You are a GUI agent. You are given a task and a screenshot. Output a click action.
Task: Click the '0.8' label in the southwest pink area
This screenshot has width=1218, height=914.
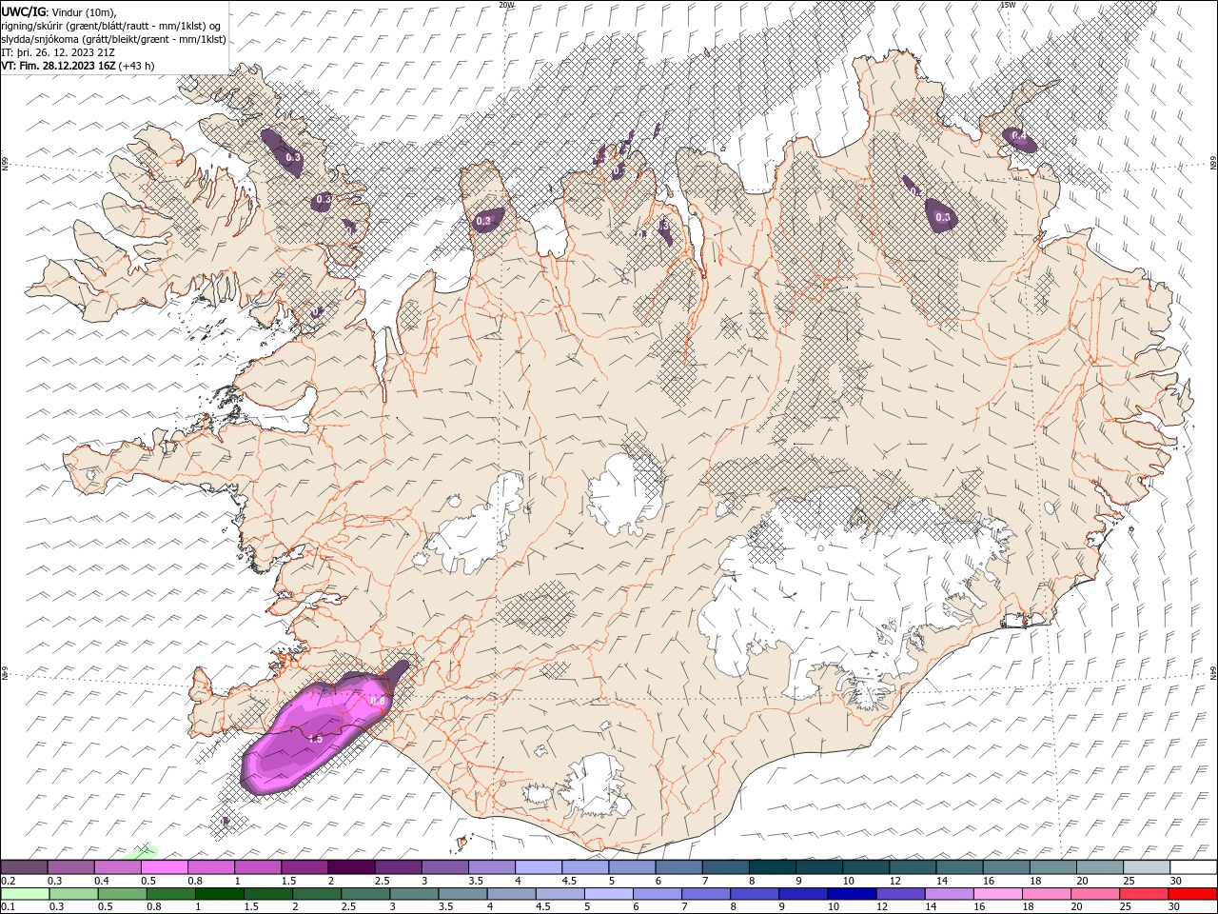click(378, 701)
